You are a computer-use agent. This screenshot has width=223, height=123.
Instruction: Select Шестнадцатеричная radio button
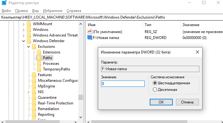(x=155, y=83)
